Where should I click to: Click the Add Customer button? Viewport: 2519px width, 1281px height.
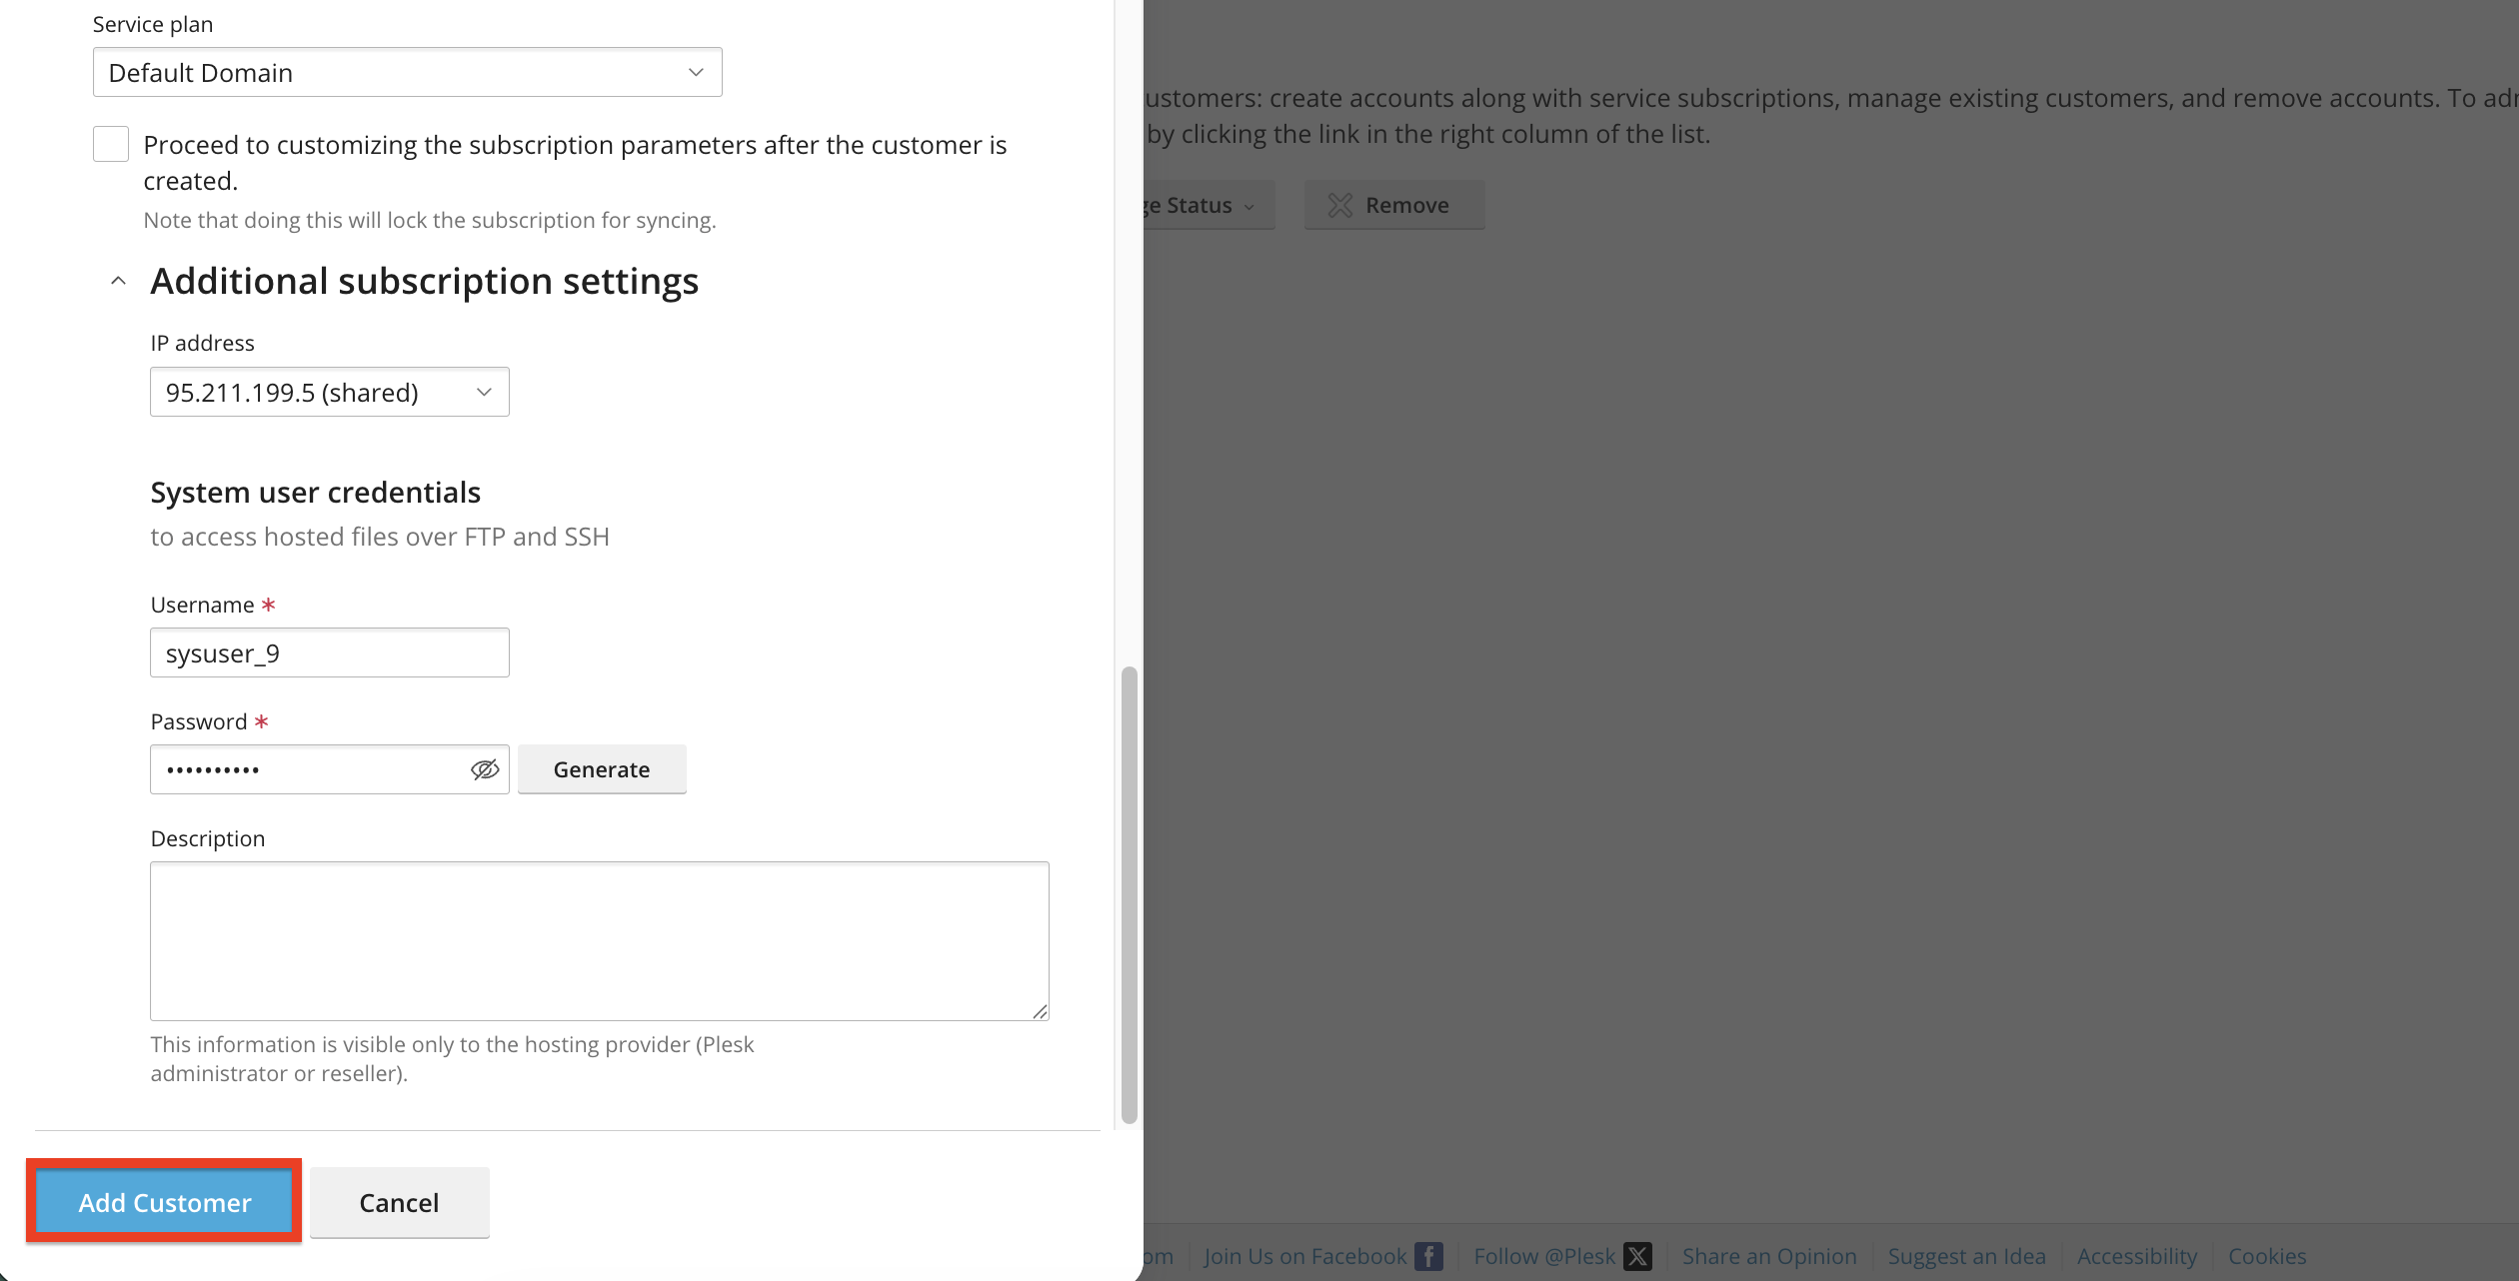(x=165, y=1202)
